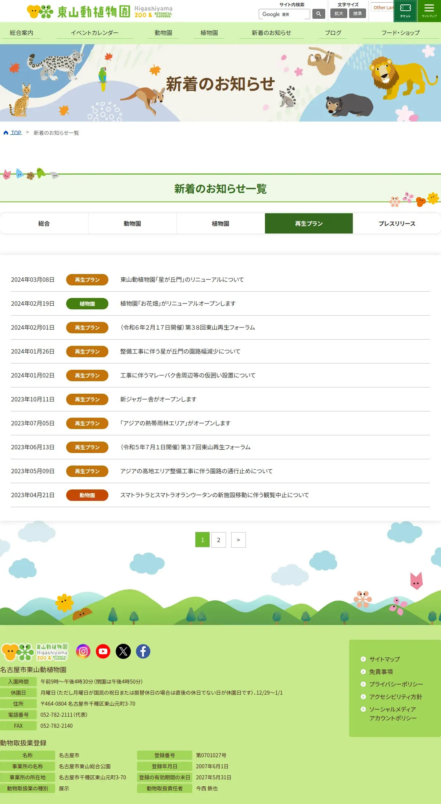This screenshot has height=804, width=441.
Task: Select the 再生プラン news tab
Action: [309, 224]
